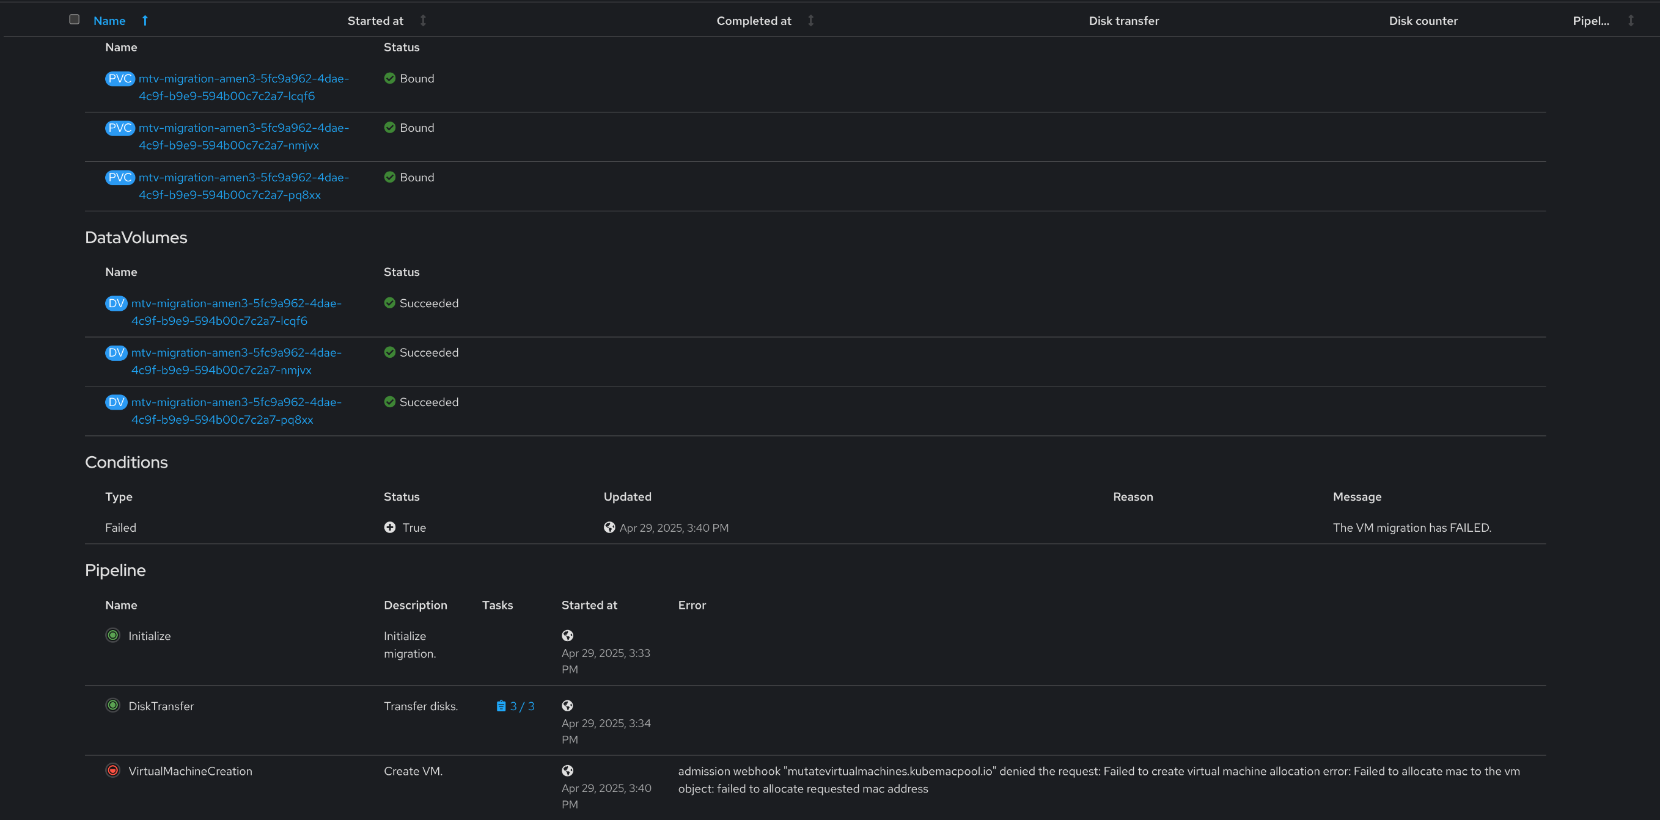Click the green DiskTransfer status icon
The height and width of the screenshot is (820, 1660).
tap(113, 705)
